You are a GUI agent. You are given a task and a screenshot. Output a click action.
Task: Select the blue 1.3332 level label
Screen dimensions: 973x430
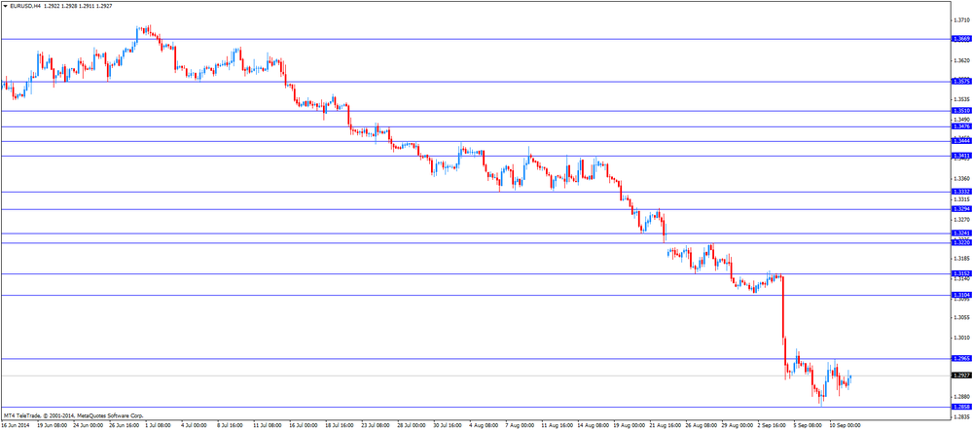coord(961,192)
